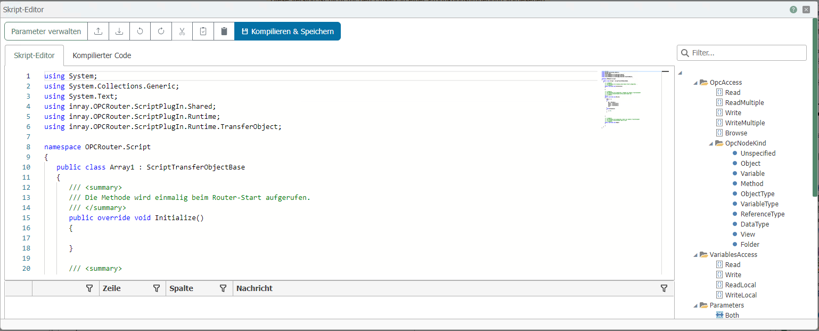Select the Skript-Editor tab
The image size is (819, 331).
point(34,55)
